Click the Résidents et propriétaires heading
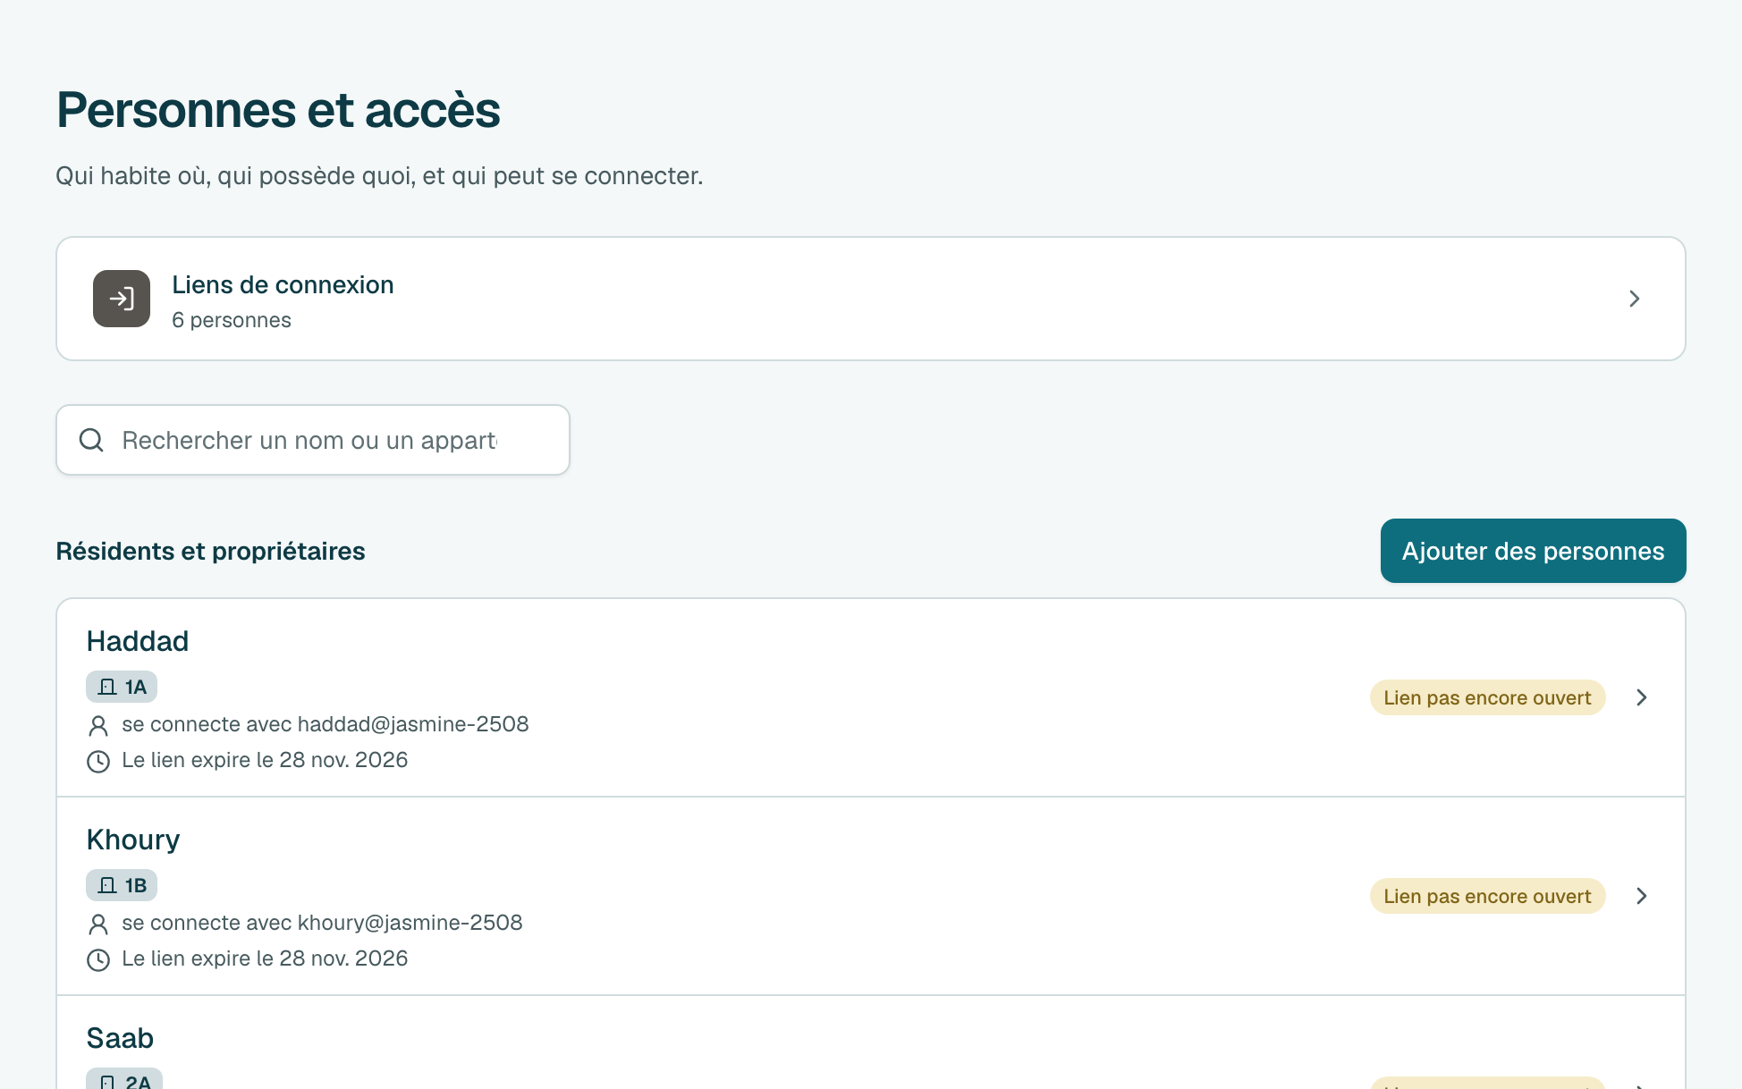The height and width of the screenshot is (1089, 1742). [210, 551]
